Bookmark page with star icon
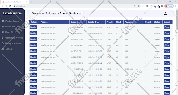This screenshot has height=95, width=178. pyautogui.click(x=139, y=6)
